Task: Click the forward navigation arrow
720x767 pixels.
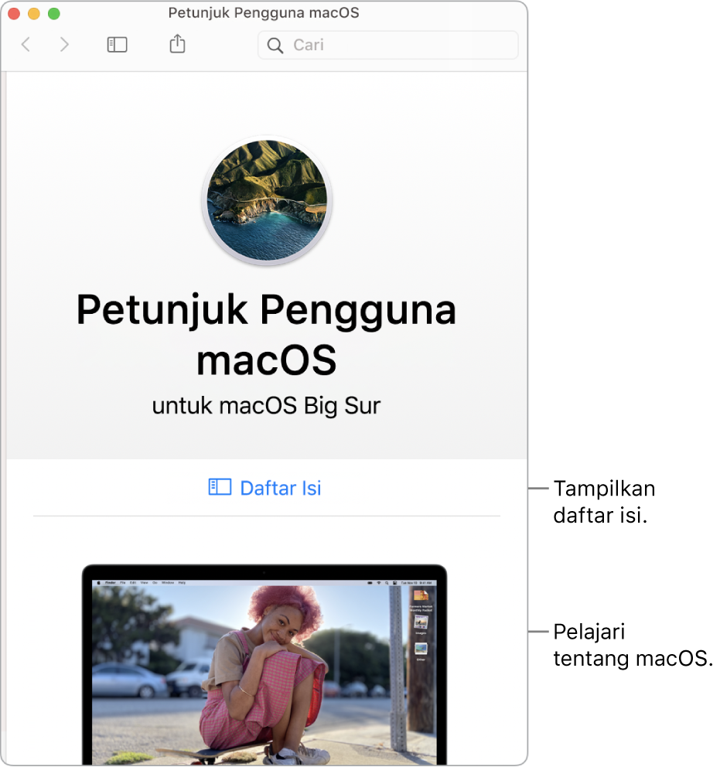Action: coord(64,44)
